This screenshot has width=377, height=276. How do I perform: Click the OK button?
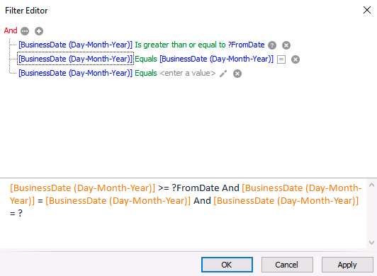tap(227, 265)
